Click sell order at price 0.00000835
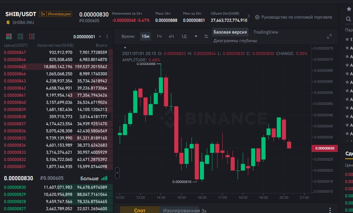Screen dimensions: 353x213 [x=58, y=138]
